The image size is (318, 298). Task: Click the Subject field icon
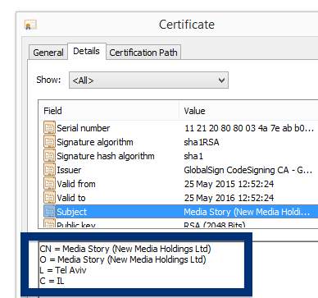pos(49,212)
